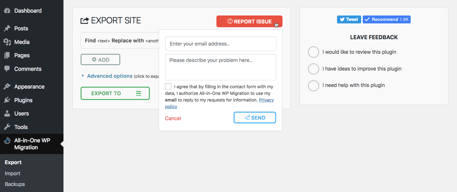Select 'I would like to review this plugin'
457x192 pixels.
tap(314, 52)
